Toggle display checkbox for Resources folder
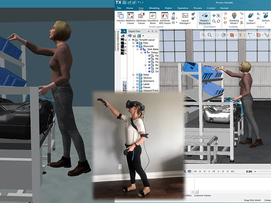Viewport: 271px width, 203px height. [137, 46]
